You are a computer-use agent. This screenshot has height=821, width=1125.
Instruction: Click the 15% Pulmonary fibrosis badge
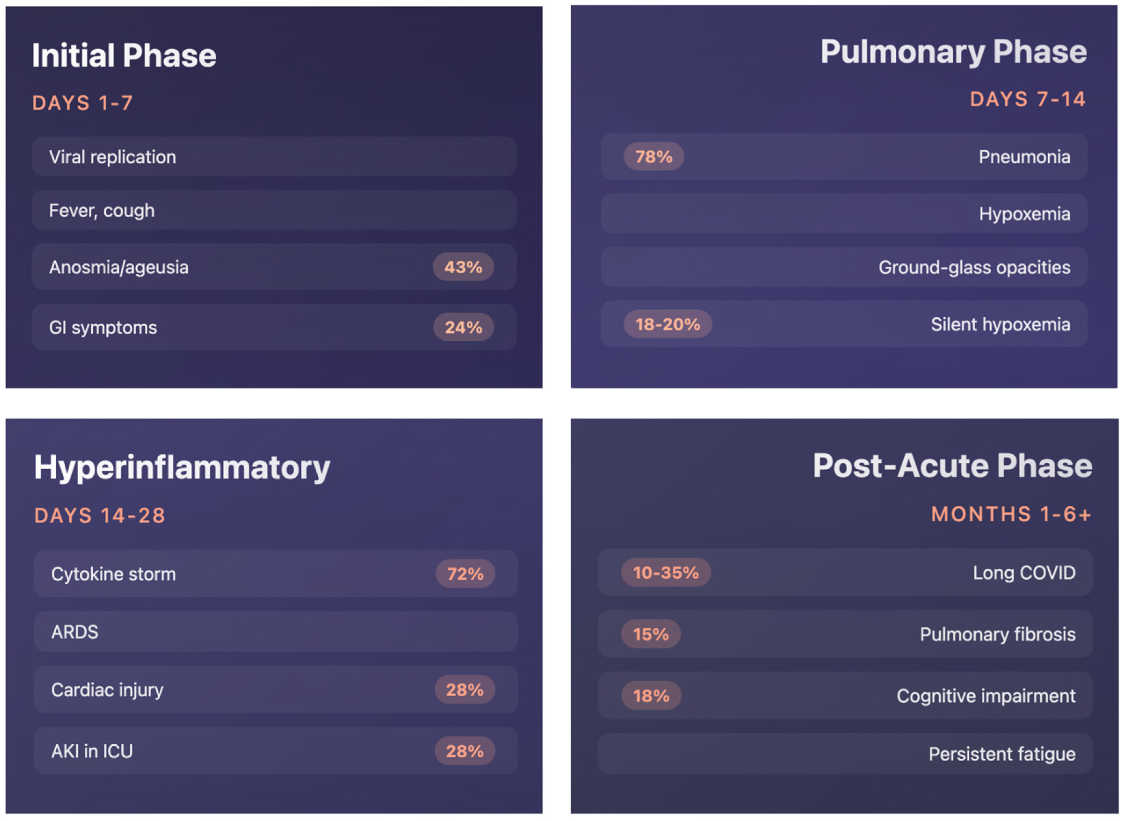click(650, 634)
